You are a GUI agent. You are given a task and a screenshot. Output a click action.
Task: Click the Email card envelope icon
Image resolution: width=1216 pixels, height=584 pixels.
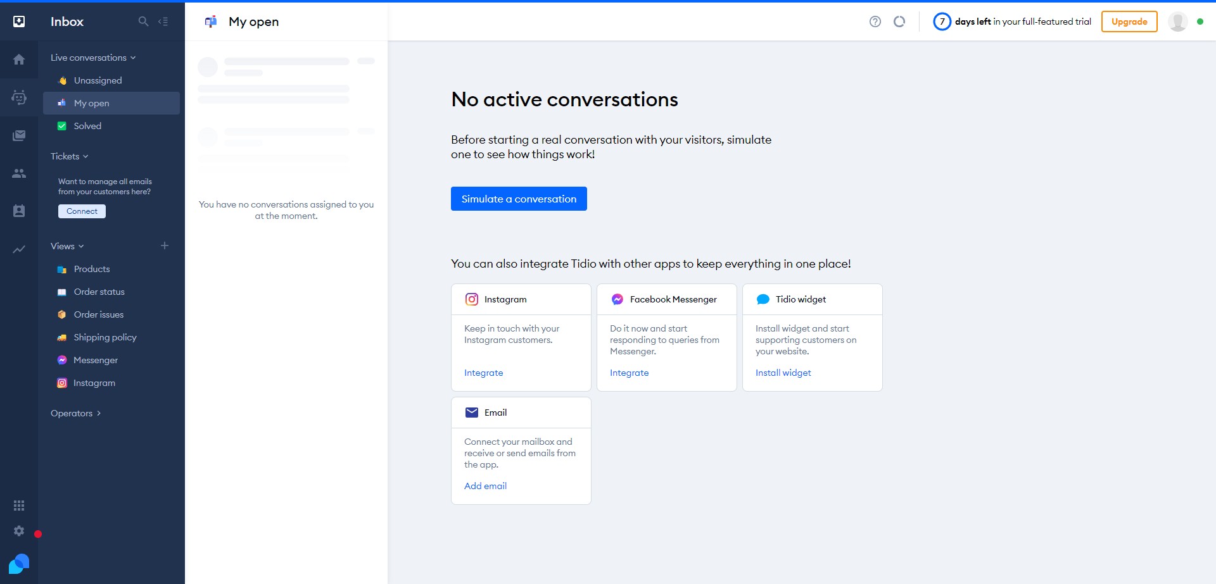tap(472, 413)
